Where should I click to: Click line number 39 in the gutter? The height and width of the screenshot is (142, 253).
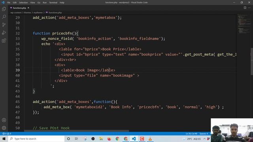click(x=17, y=70)
